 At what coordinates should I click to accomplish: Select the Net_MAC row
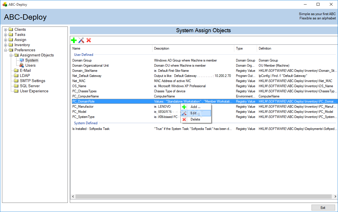(x=204, y=81)
